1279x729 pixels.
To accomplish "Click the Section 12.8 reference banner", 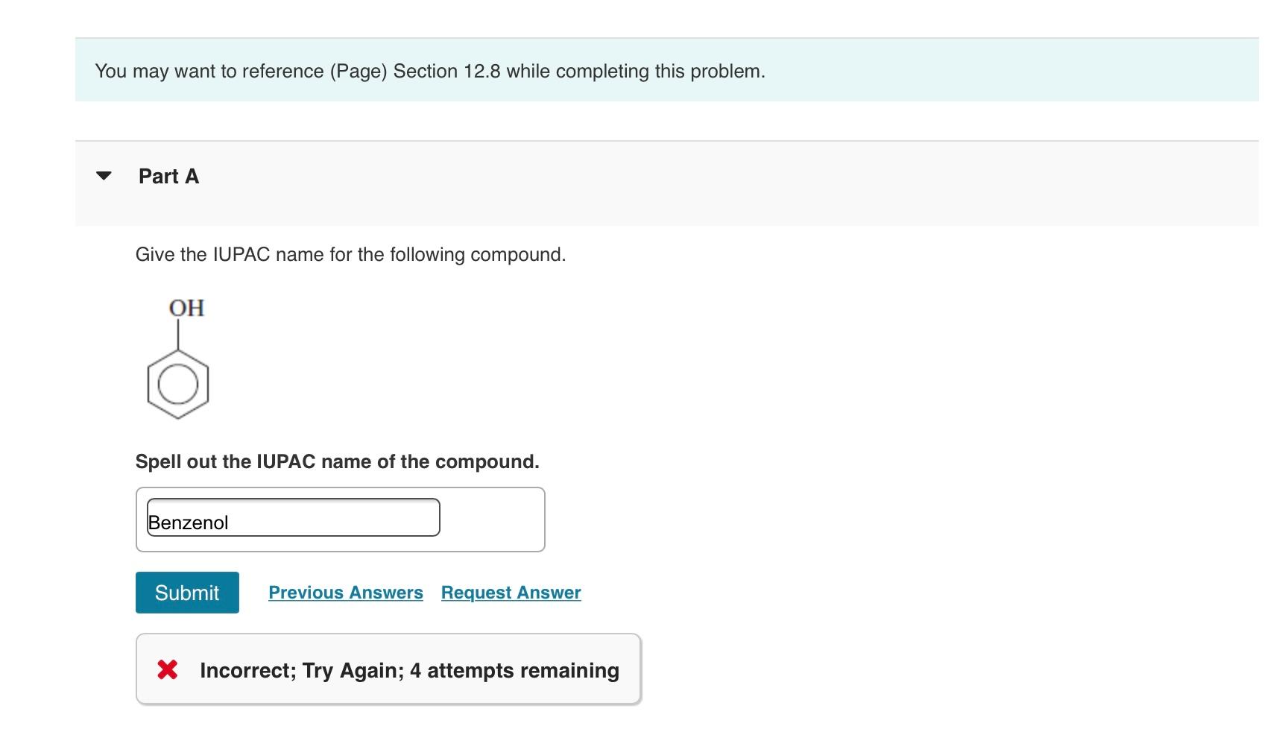I will 430,71.
